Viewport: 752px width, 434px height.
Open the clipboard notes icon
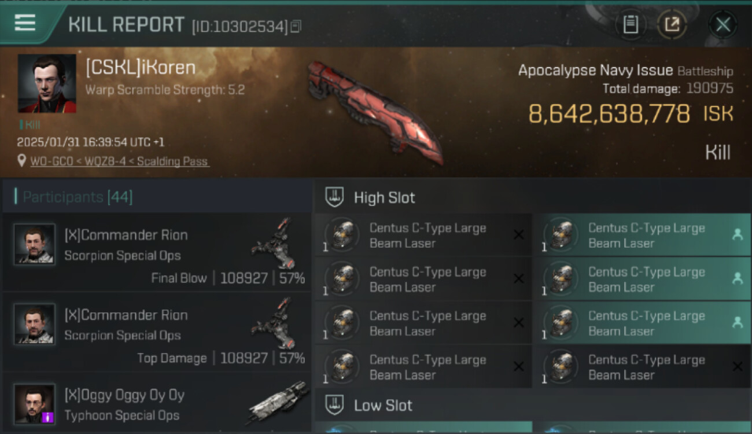coord(631,25)
